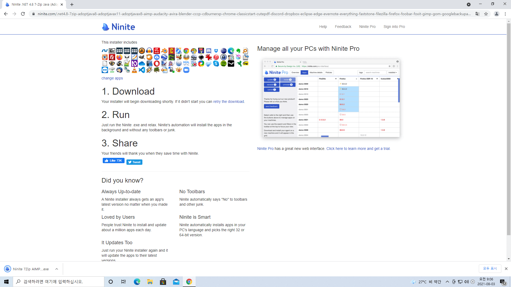This screenshot has width=511, height=287.
Task: Click the green Spotify icon
Action: (x=224, y=64)
